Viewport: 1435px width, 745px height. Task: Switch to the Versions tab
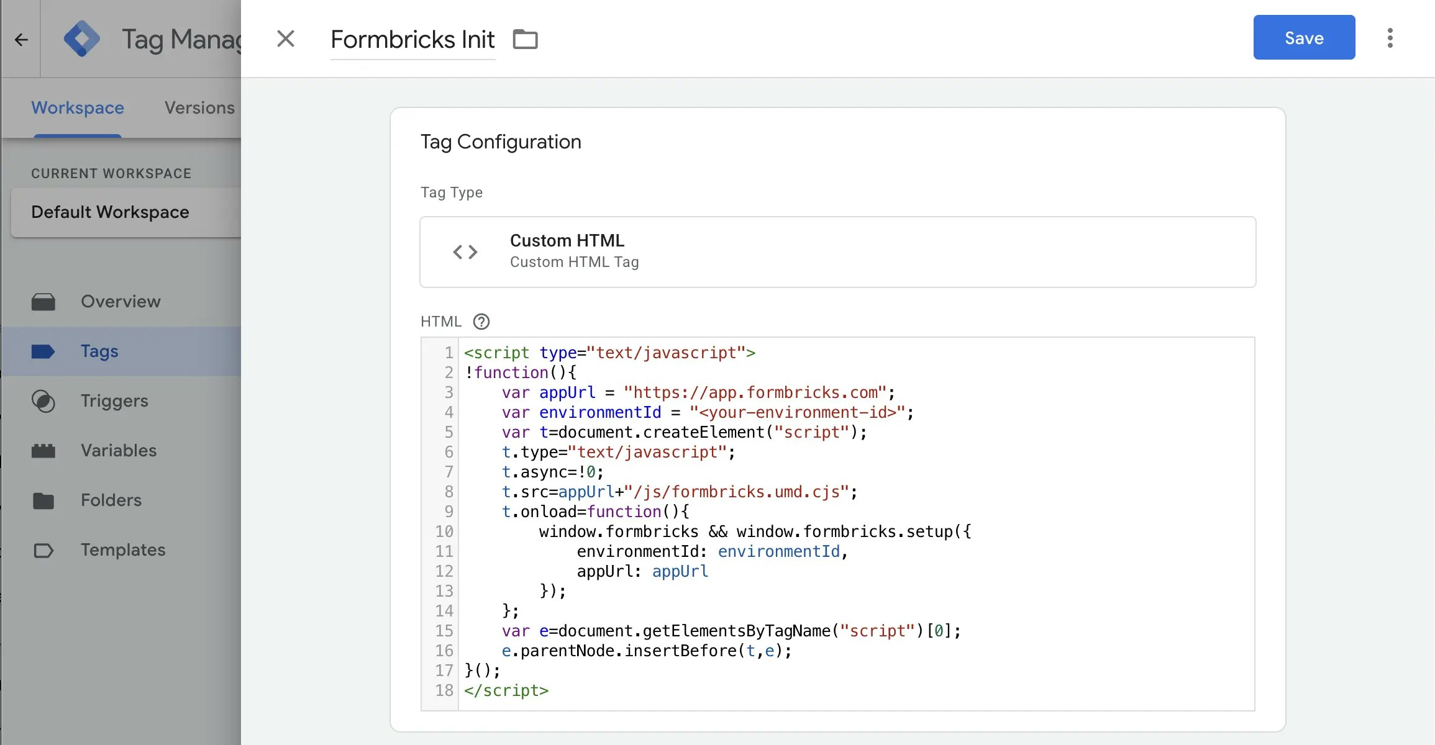click(199, 107)
